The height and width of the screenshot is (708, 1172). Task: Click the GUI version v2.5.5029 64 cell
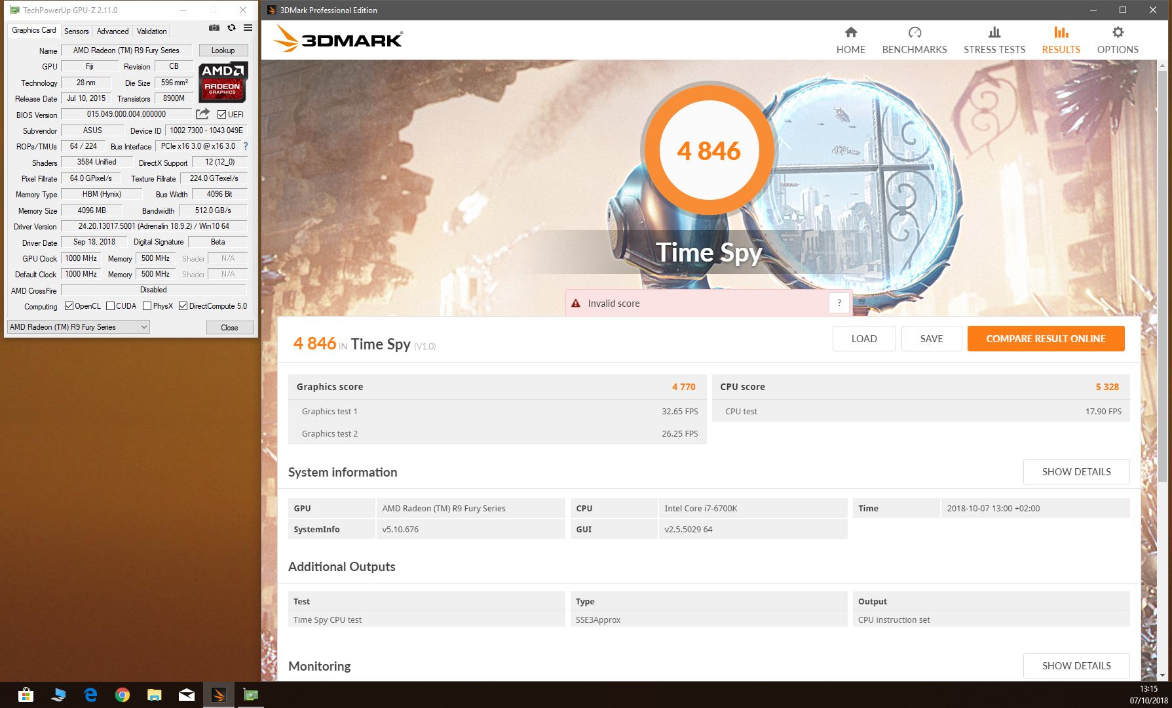(x=753, y=529)
